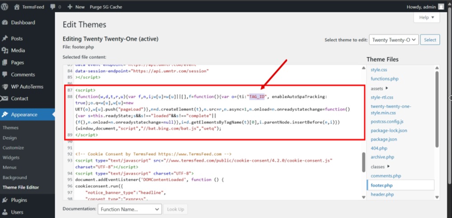Image resolution: width=452 pixels, height=218 pixels.
Task: Open the Themes submenu
Action: [x=10, y=128]
